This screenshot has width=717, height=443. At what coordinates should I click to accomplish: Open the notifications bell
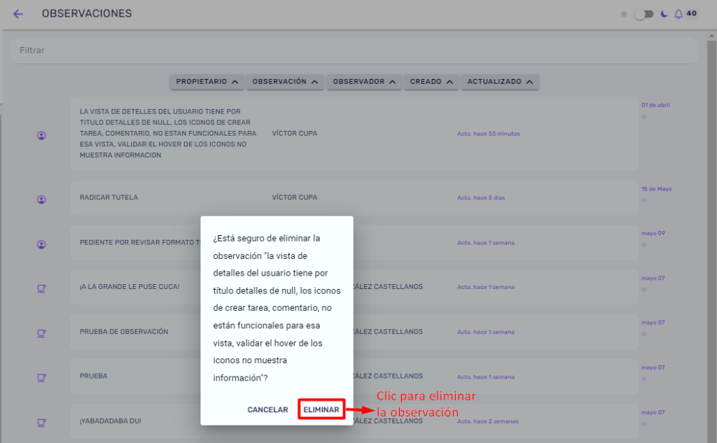pos(678,14)
